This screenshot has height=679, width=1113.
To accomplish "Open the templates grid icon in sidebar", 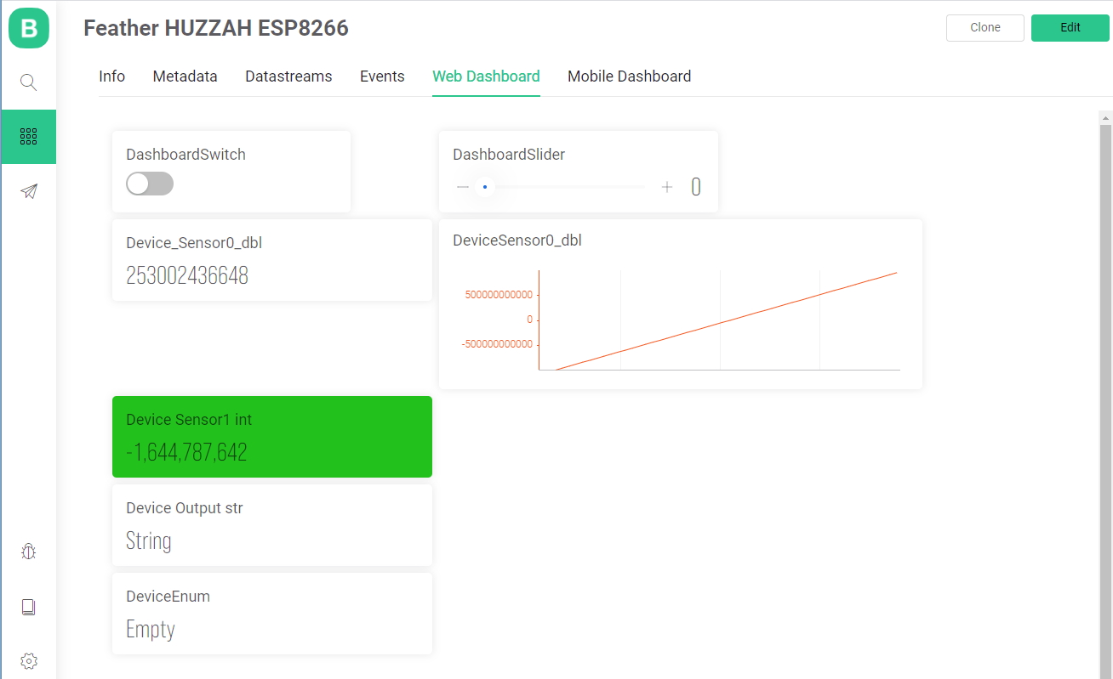I will pyautogui.click(x=29, y=136).
